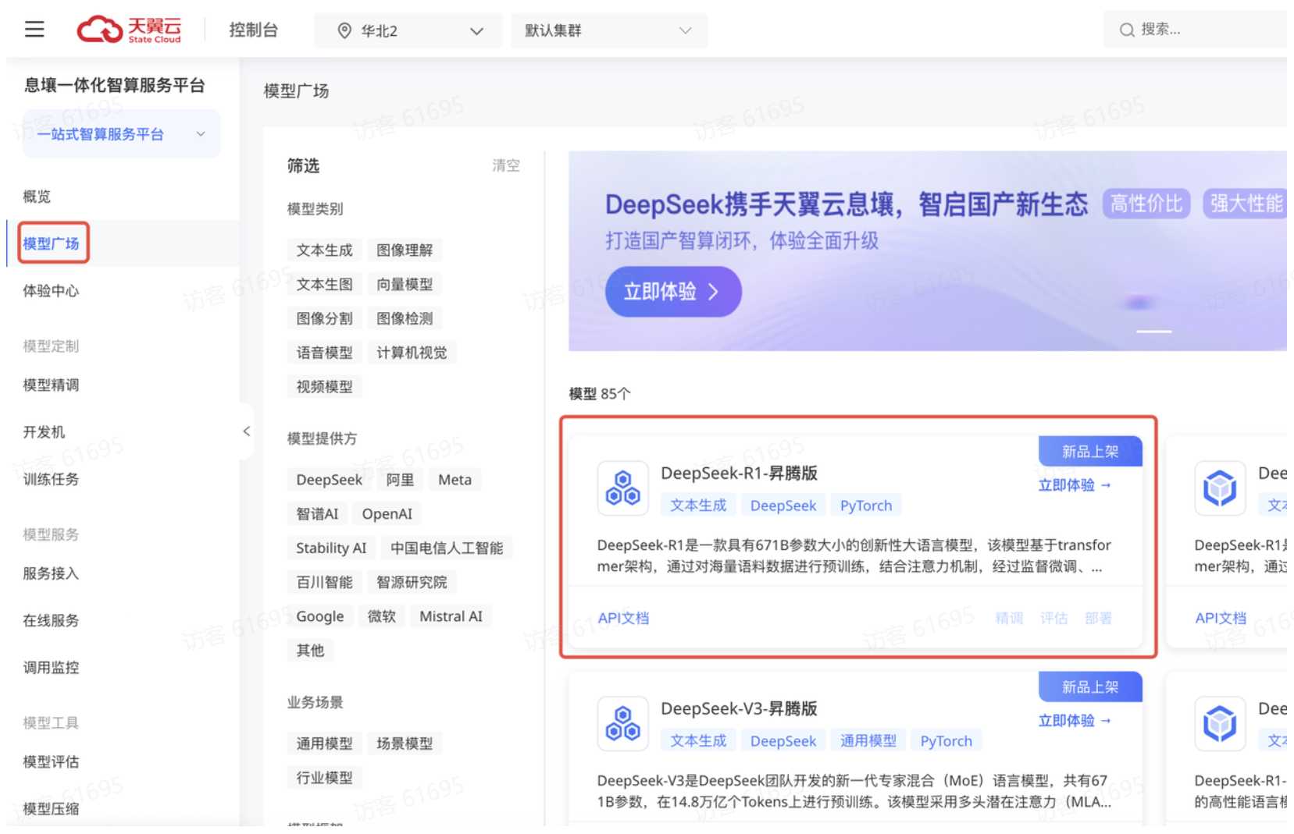Click 部署 on the DeepSeek-R1-昇腾版 card
Image resolution: width=1294 pixels, height=834 pixels.
click(1097, 618)
